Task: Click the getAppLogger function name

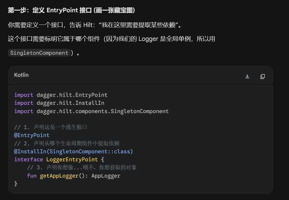Action: click(59, 176)
